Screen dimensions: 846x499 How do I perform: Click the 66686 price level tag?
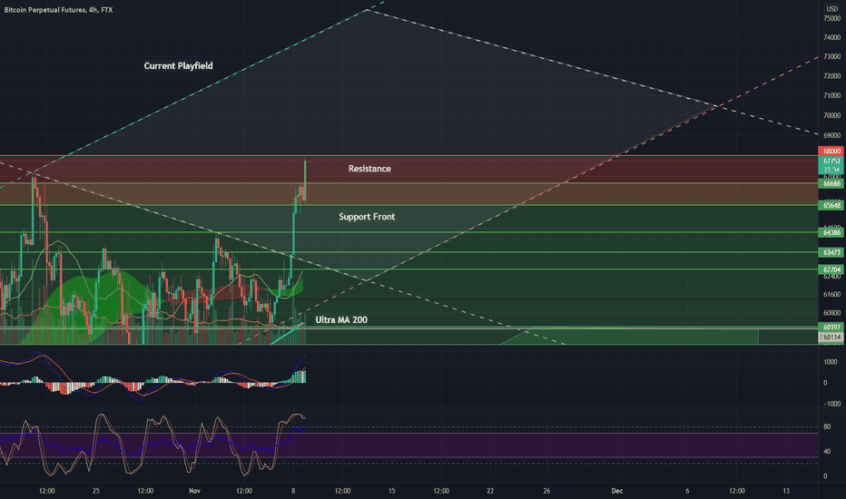coord(831,183)
